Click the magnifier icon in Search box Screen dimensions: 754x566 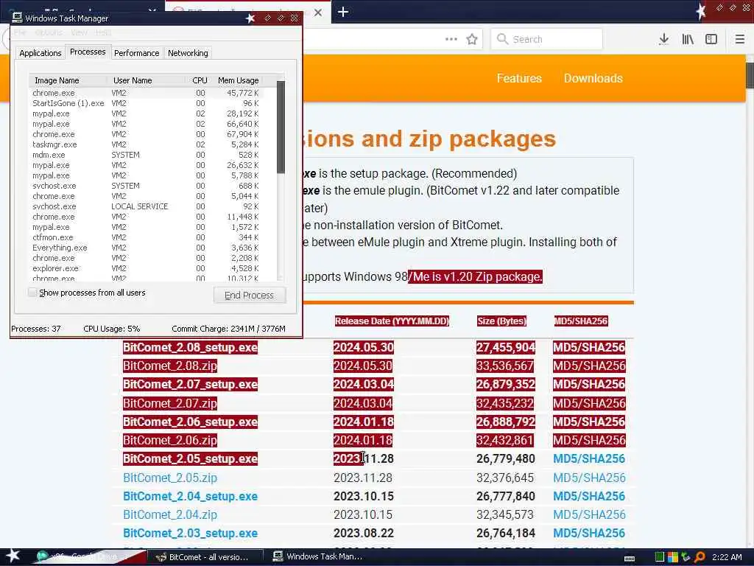point(502,39)
